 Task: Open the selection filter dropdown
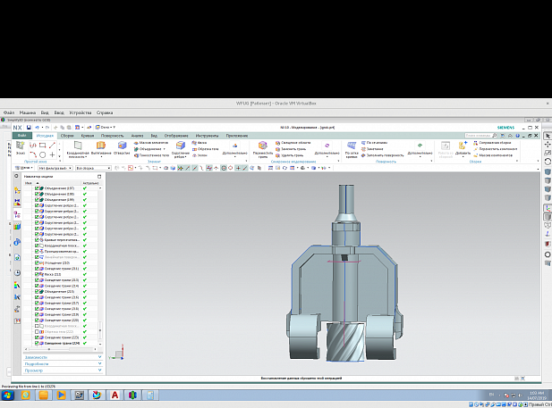coord(55,168)
